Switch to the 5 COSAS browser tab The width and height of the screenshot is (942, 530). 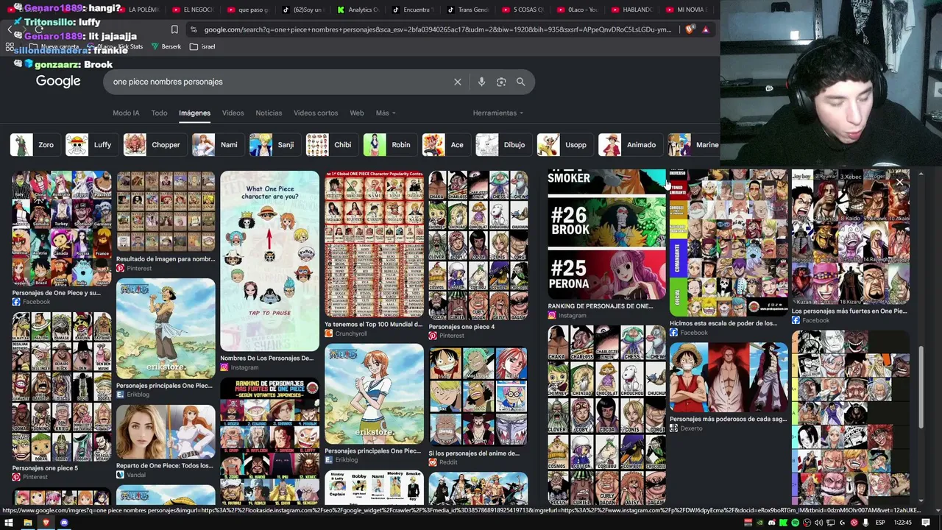523,10
